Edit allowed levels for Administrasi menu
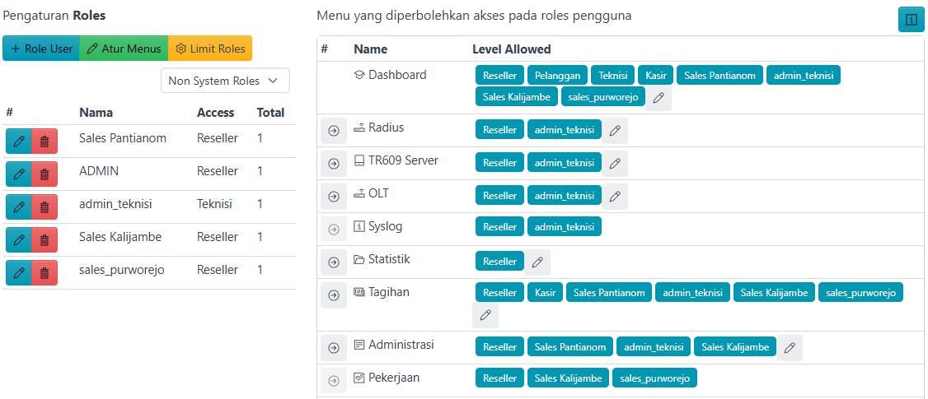928x399 pixels. pos(790,348)
